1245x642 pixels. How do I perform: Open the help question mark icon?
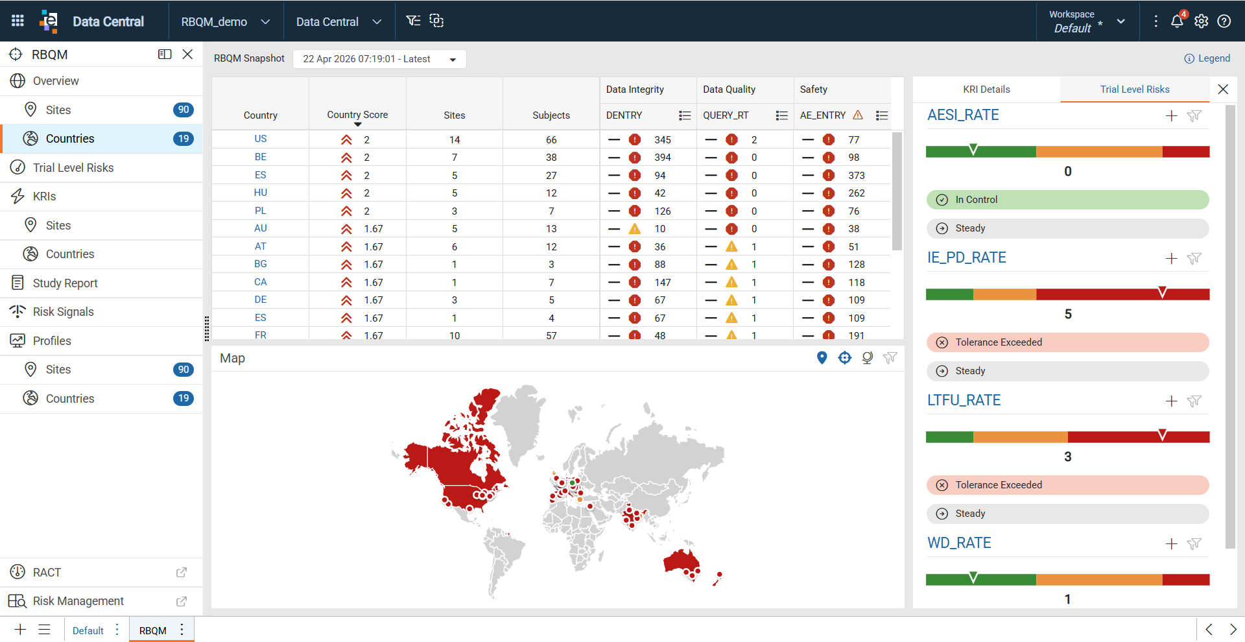click(1224, 21)
